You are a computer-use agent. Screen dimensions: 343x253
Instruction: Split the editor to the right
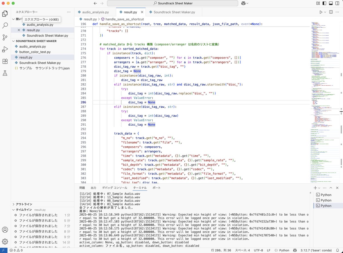tap(331, 12)
